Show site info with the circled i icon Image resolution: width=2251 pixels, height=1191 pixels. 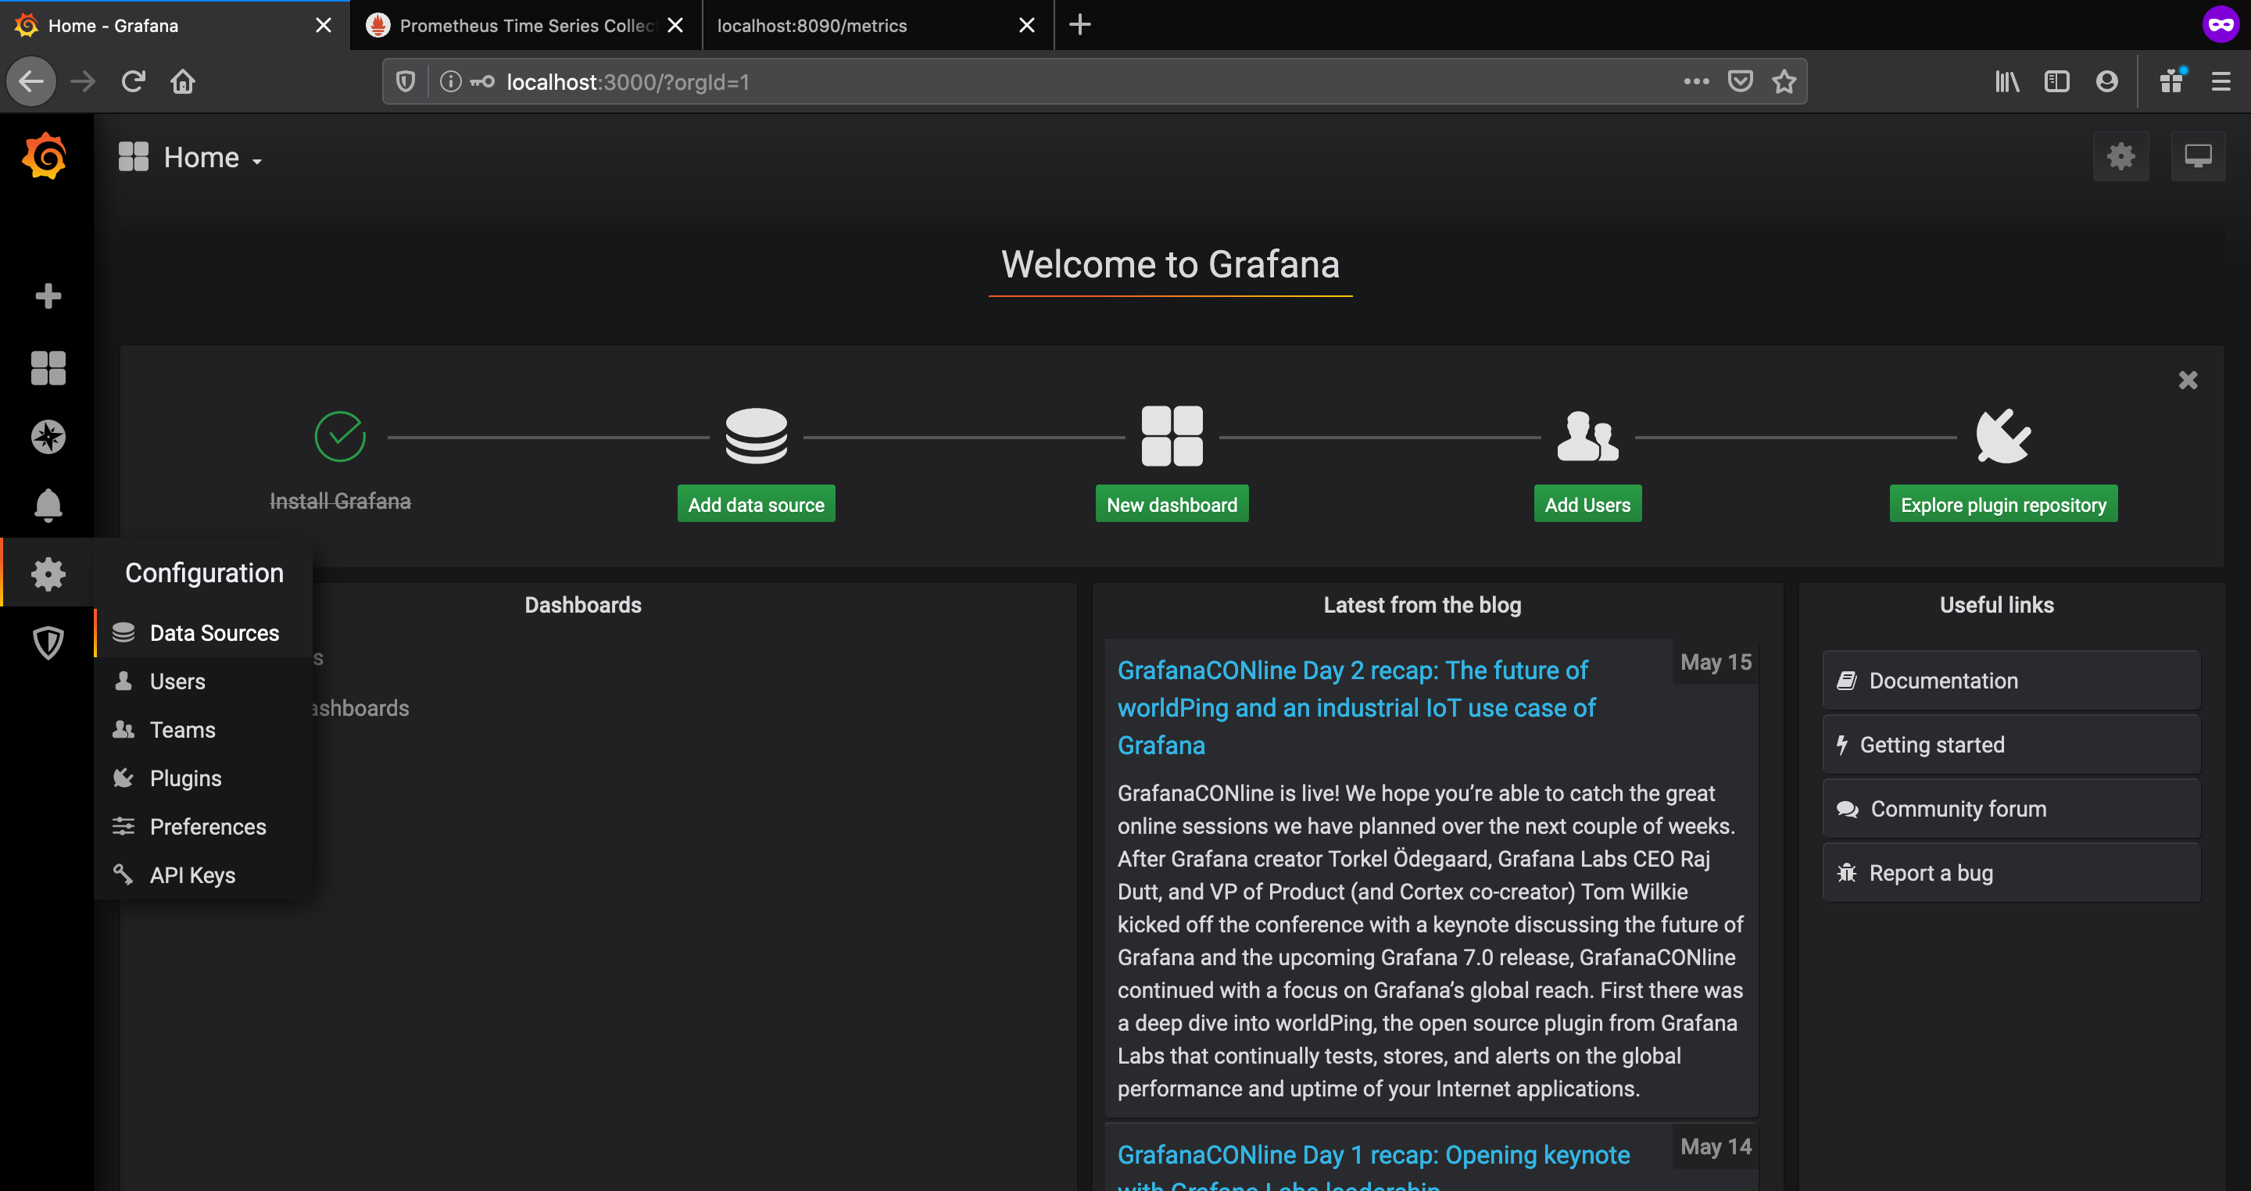click(451, 81)
